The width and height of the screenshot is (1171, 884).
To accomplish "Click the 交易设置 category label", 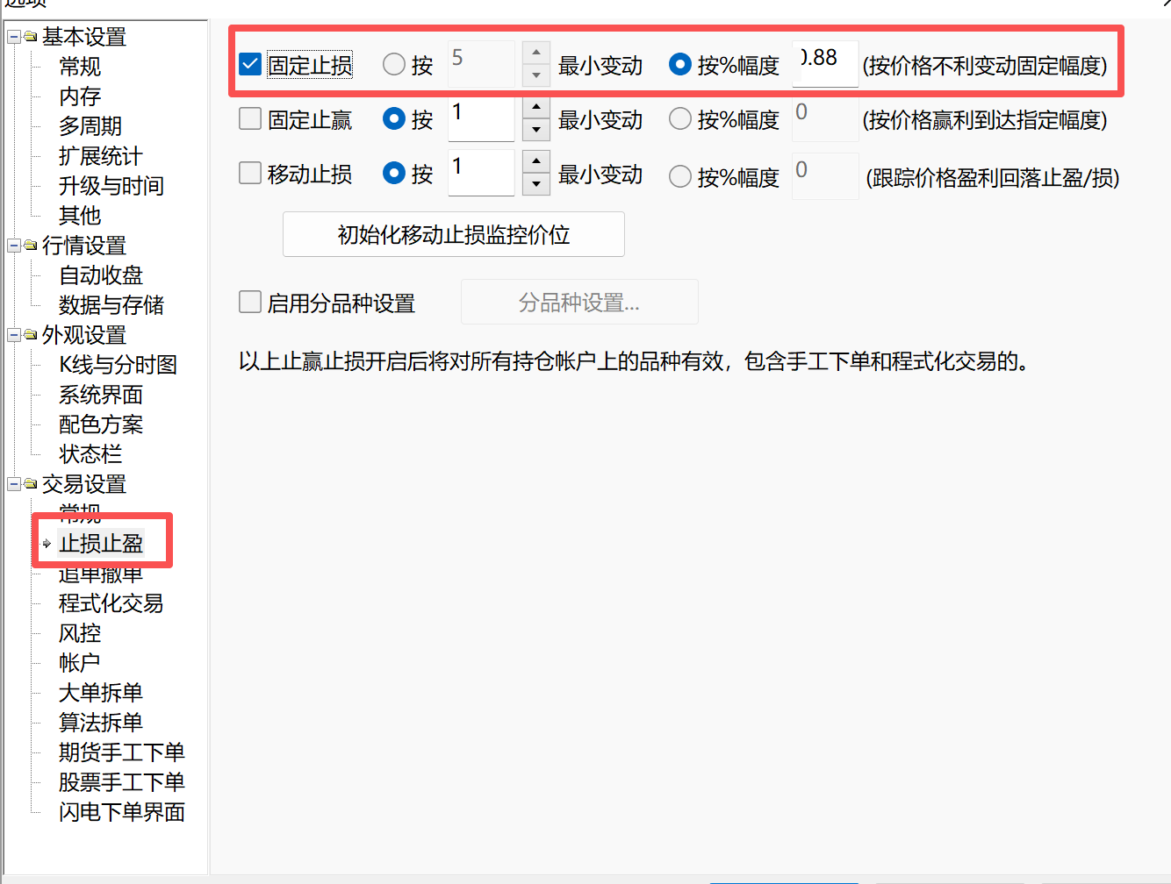I will pos(84,484).
